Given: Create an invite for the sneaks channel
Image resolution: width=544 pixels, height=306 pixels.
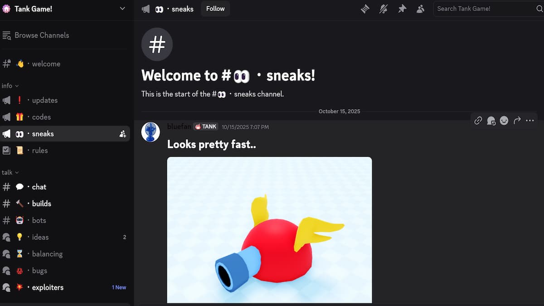Looking at the screenshot, I should pyautogui.click(x=122, y=134).
